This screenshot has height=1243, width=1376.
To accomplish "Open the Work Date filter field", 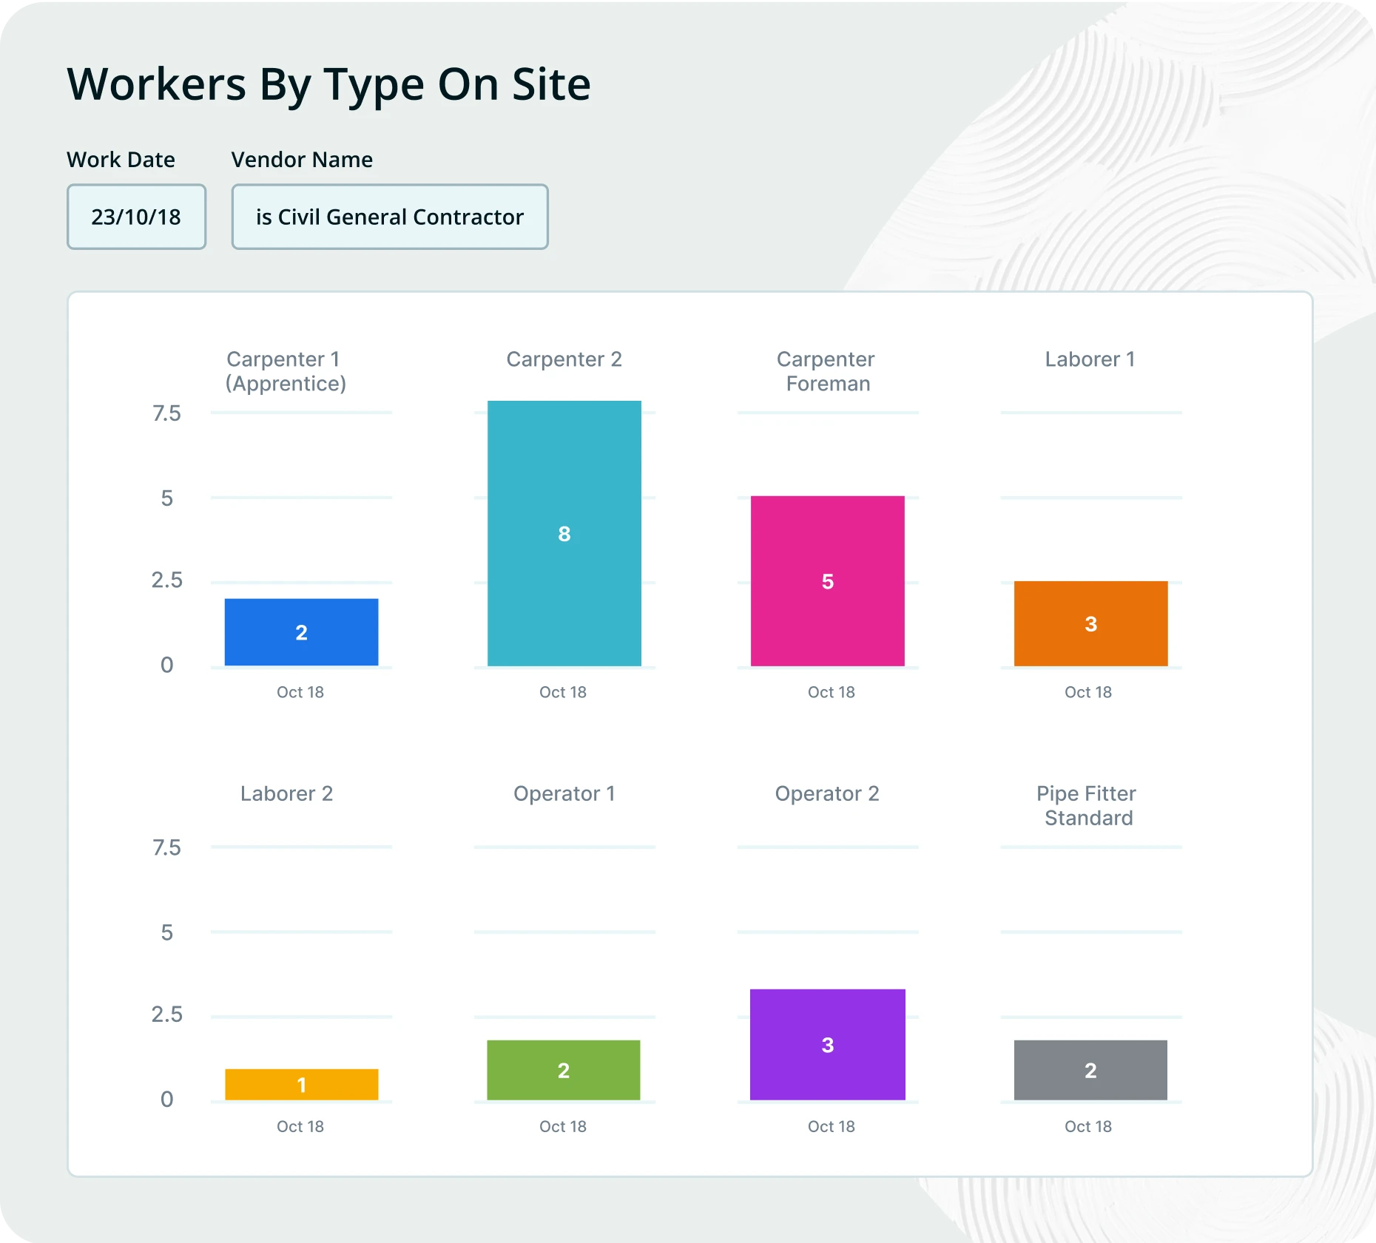I will (x=136, y=217).
